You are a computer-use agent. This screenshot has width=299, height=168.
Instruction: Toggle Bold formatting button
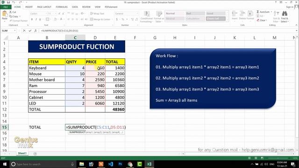point(32,19)
